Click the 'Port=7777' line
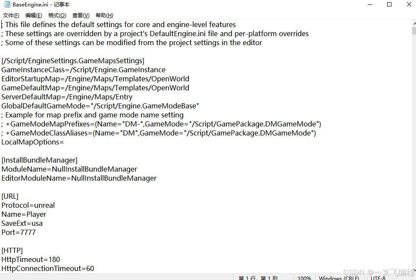 click(19, 232)
